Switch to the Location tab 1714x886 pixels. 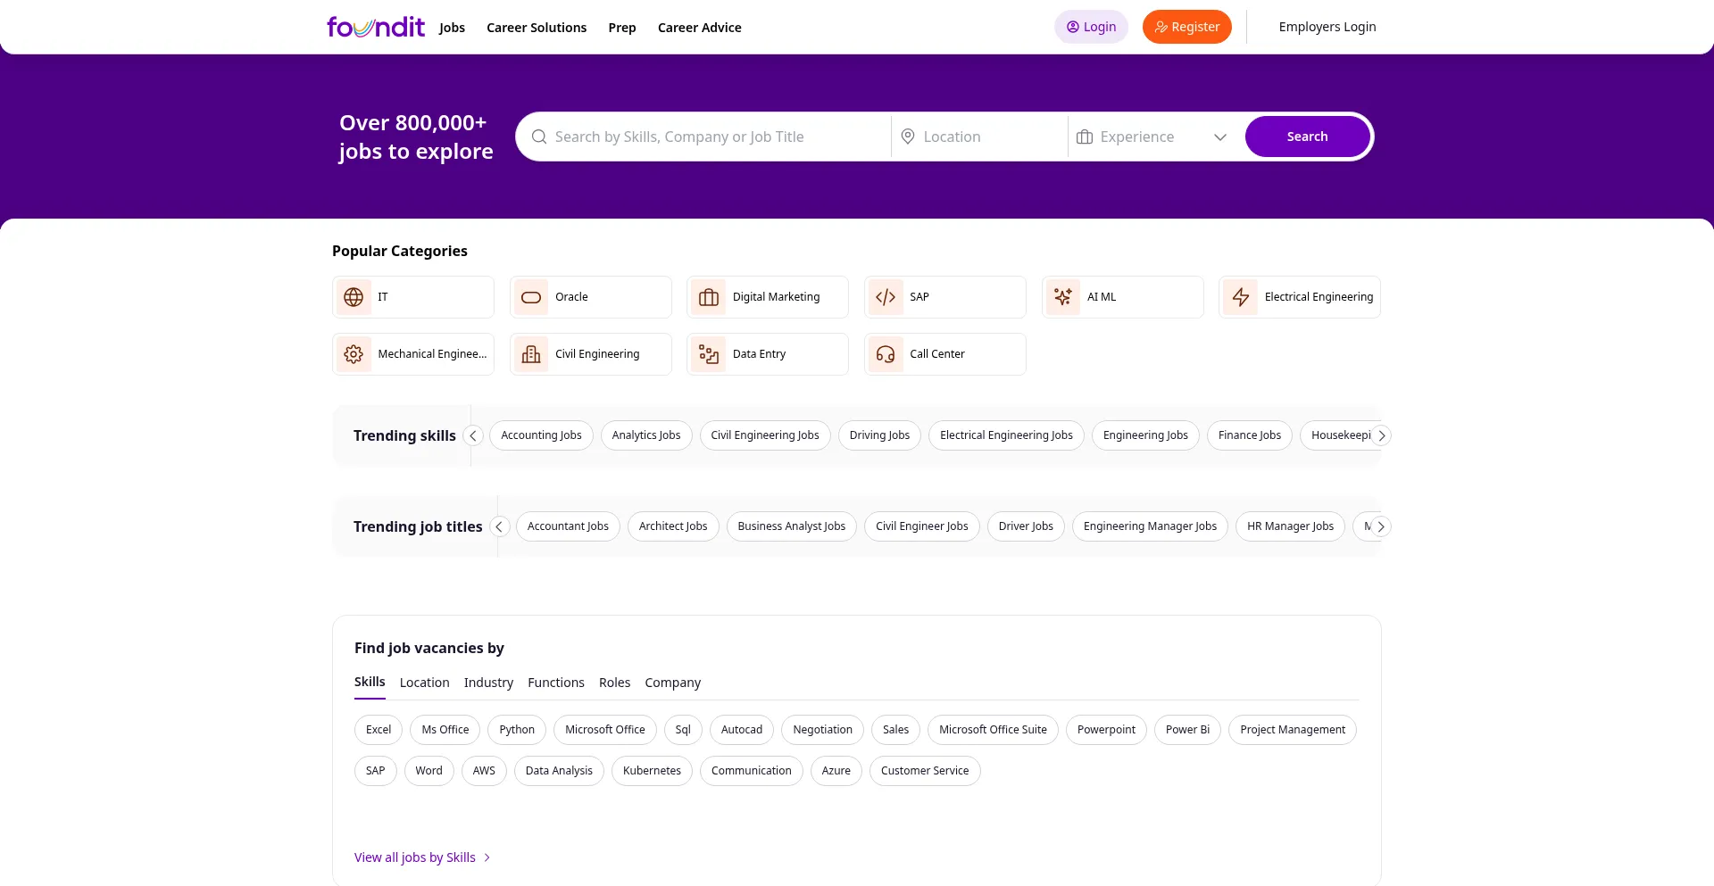[x=424, y=683]
